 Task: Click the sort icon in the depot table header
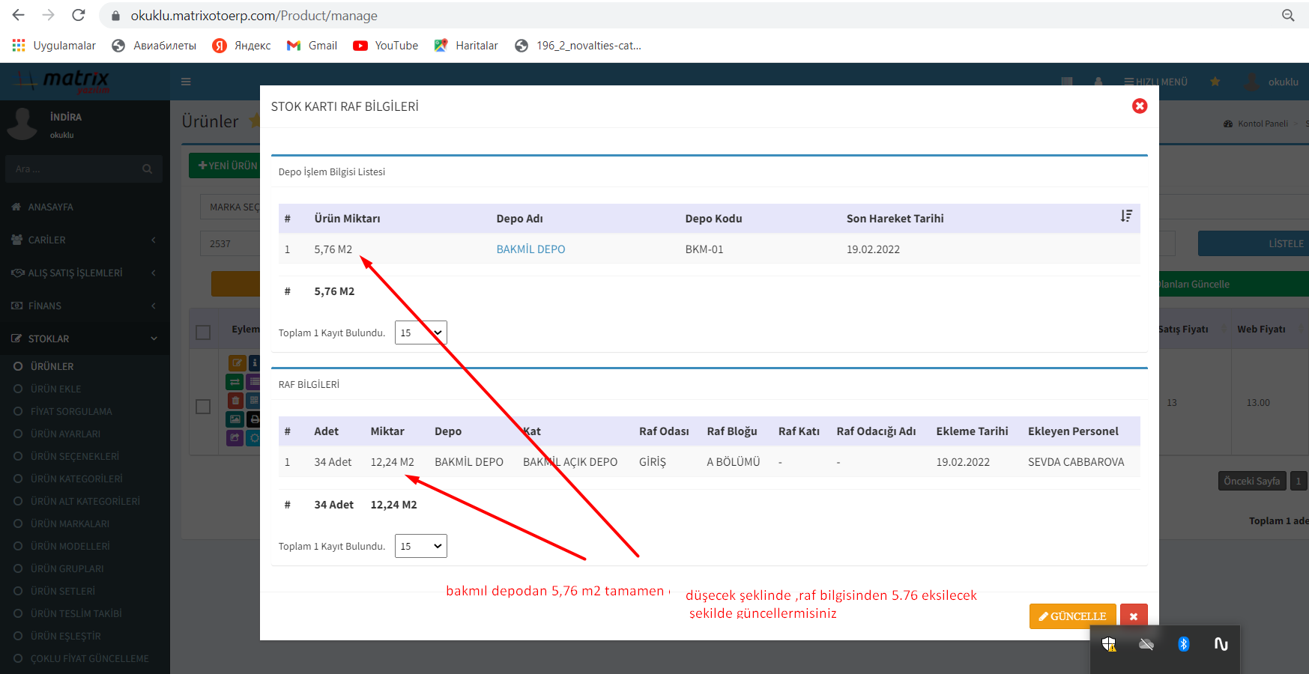click(1125, 216)
